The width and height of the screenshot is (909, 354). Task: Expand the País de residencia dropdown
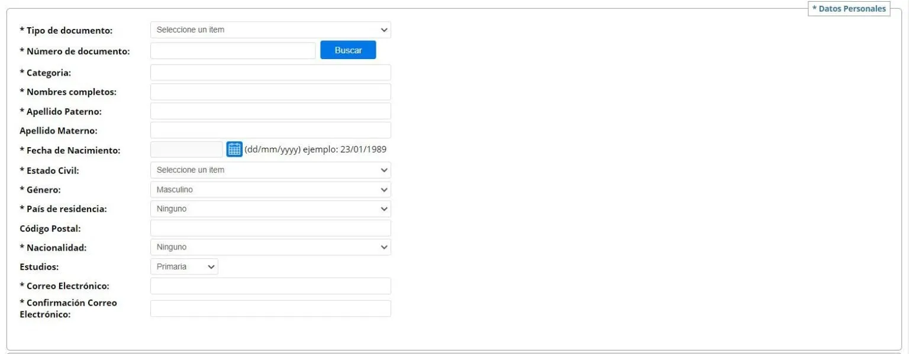270,209
